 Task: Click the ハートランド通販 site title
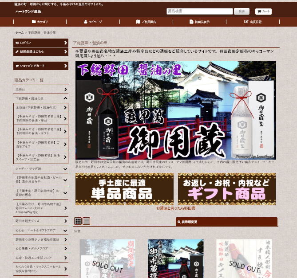point(28,12)
